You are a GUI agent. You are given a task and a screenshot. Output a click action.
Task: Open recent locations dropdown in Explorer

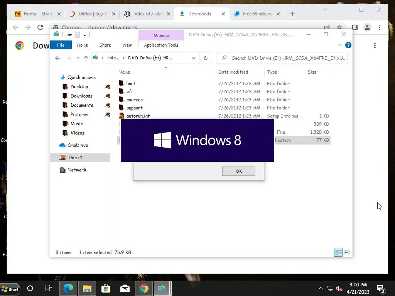[78, 58]
